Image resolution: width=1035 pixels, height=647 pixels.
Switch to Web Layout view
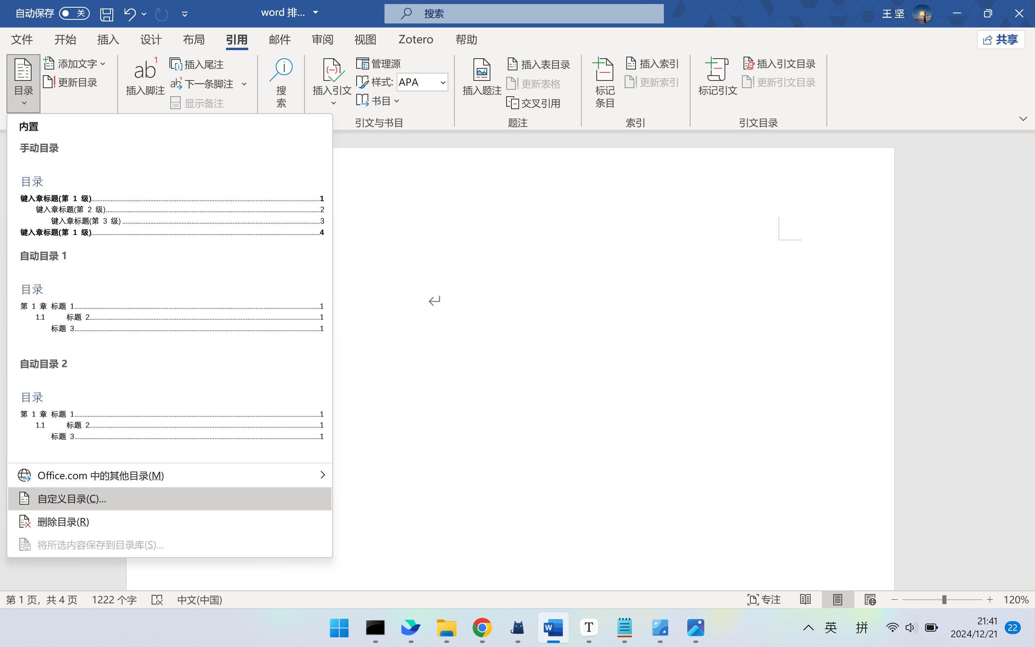coord(870,600)
